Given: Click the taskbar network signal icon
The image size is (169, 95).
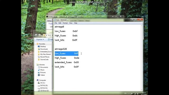Looking at the screenshot, I should pos(135,94).
